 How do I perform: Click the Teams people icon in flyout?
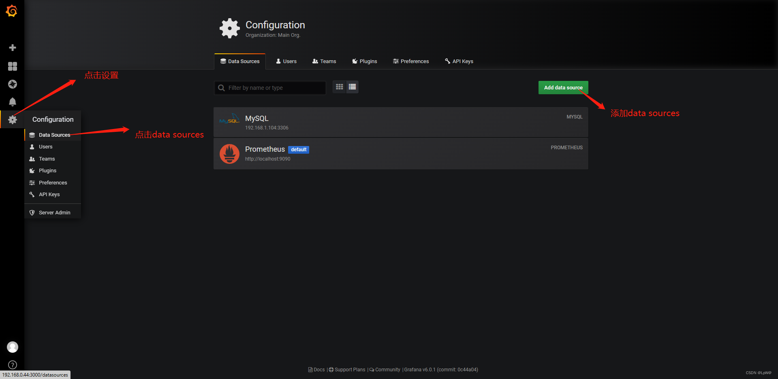(x=32, y=159)
